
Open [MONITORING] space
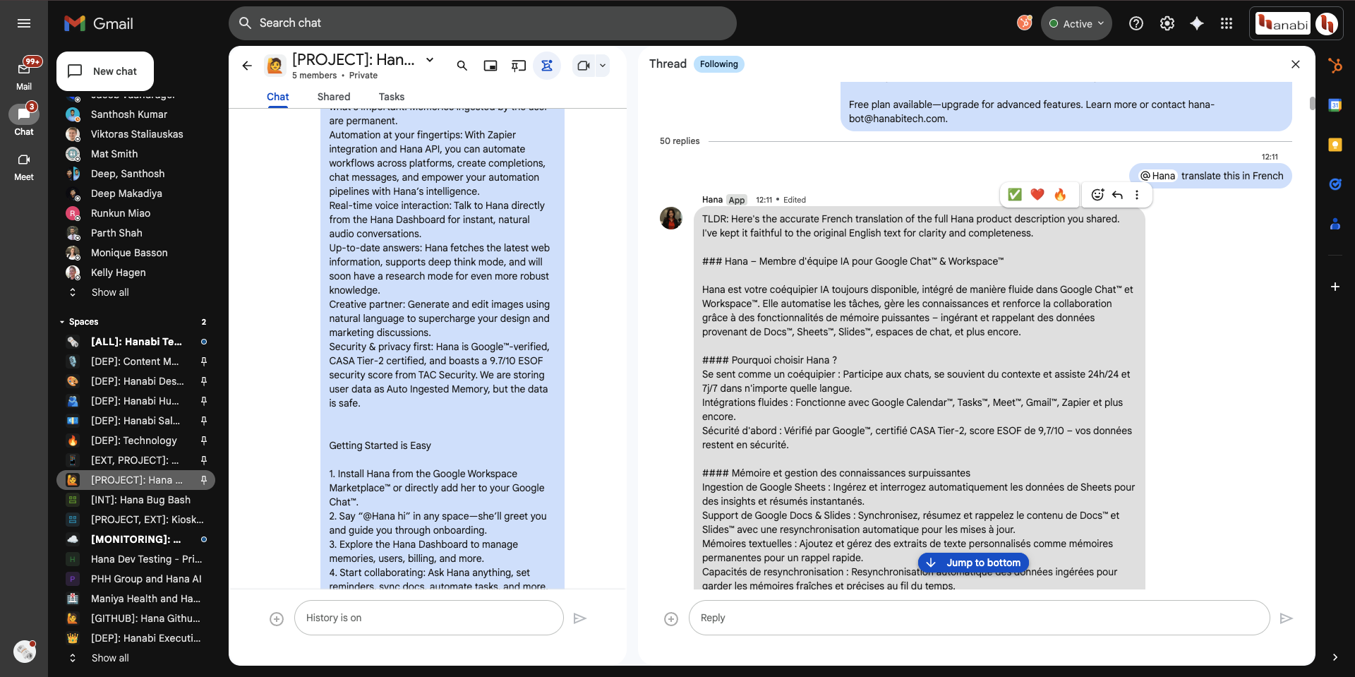pos(135,539)
